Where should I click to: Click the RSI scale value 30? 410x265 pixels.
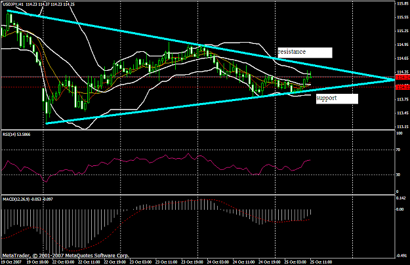pyautogui.click(x=398, y=174)
